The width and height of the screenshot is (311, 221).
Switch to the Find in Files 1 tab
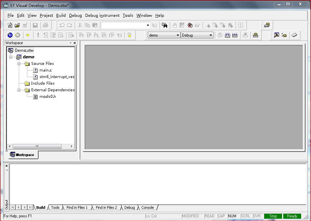pos(77,207)
